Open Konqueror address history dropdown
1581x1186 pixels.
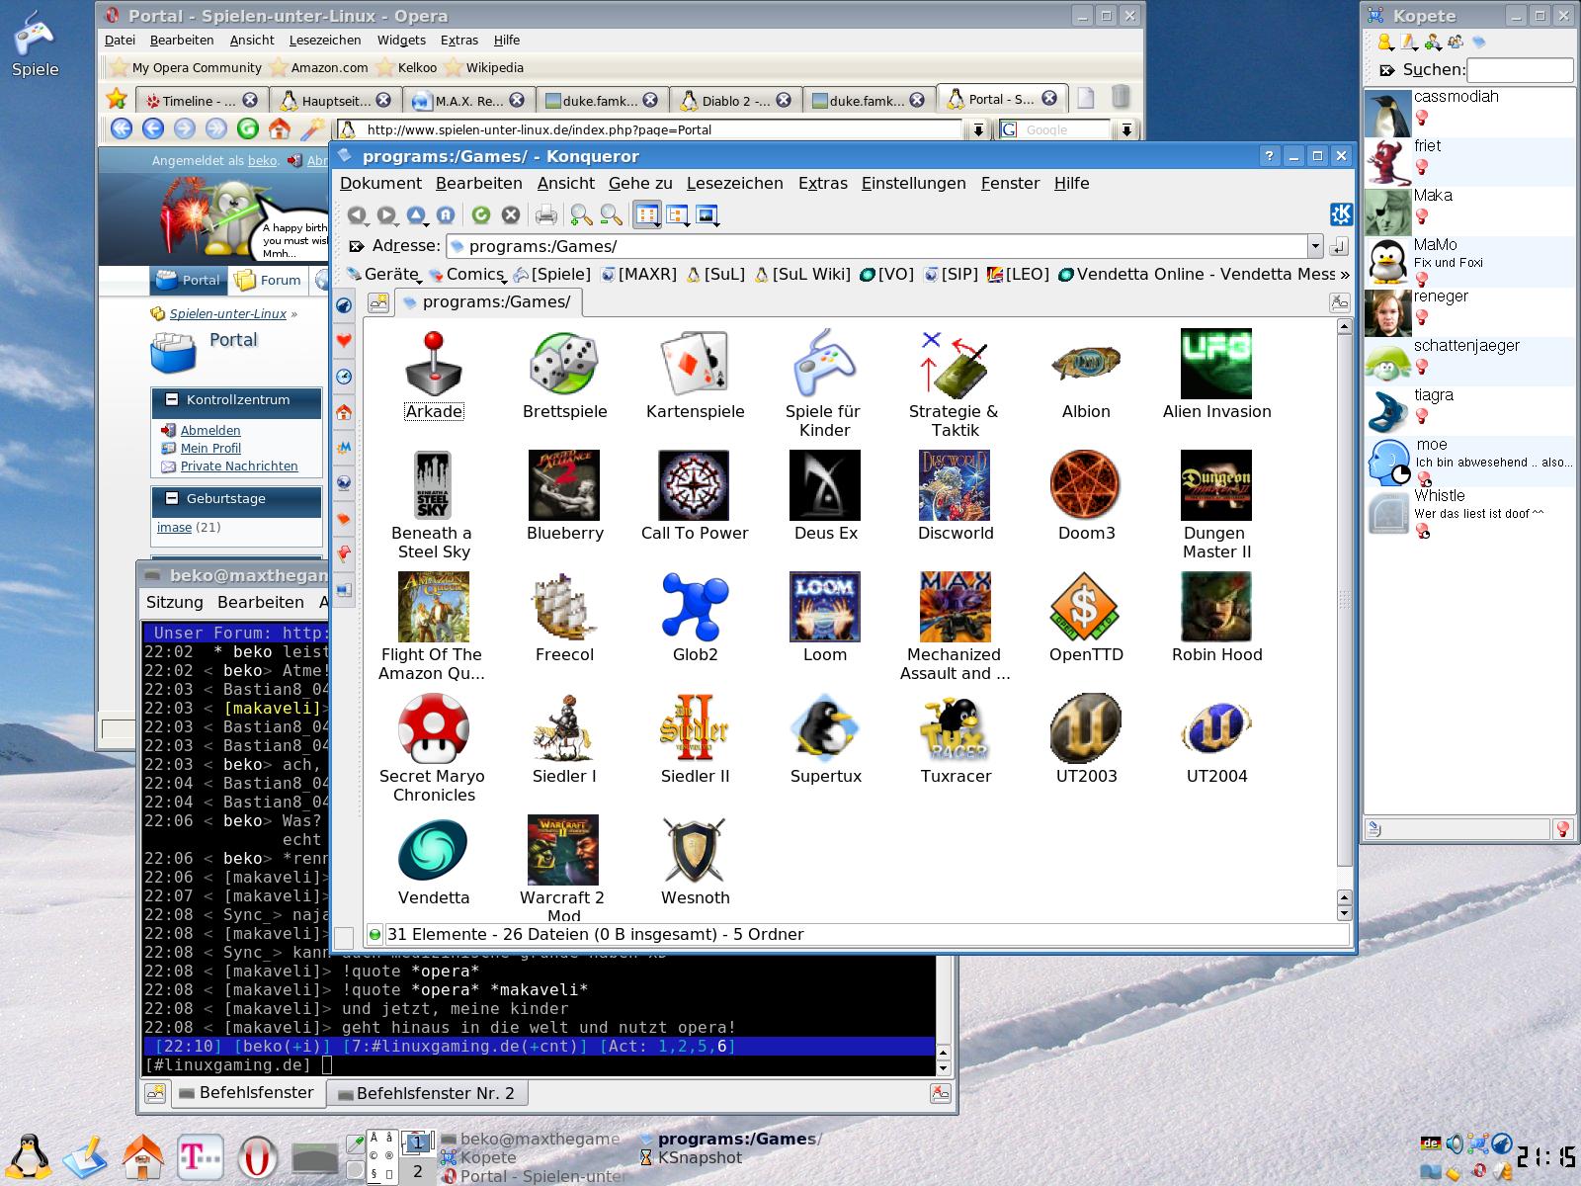point(1314,246)
